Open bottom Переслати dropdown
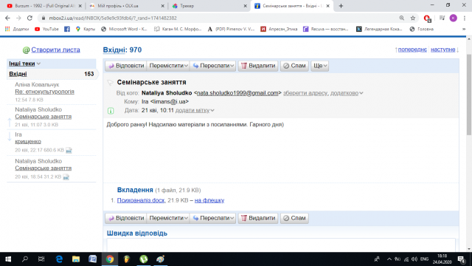 click(213, 218)
